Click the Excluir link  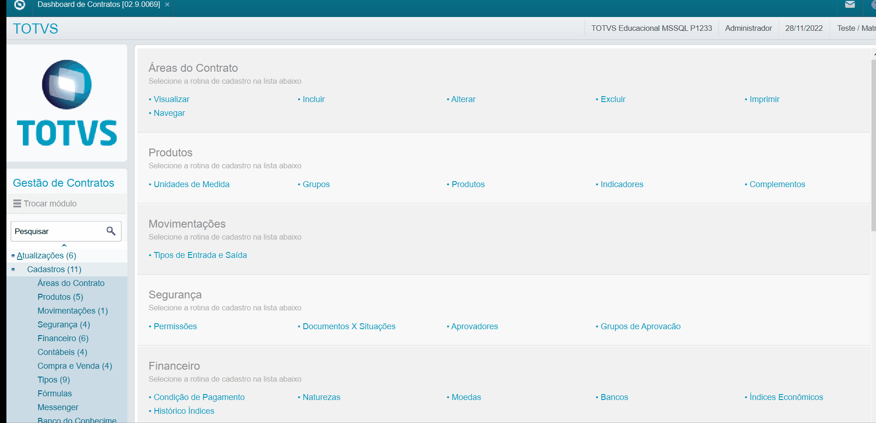click(613, 99)
